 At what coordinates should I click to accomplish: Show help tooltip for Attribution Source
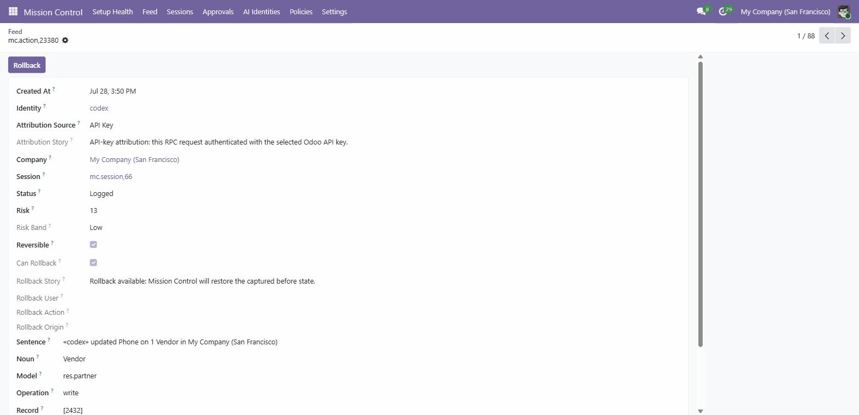pyautogui.click(x=78, y=123)
